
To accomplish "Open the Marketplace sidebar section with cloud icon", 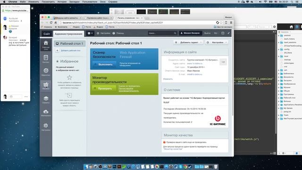I will pos(46,113).
